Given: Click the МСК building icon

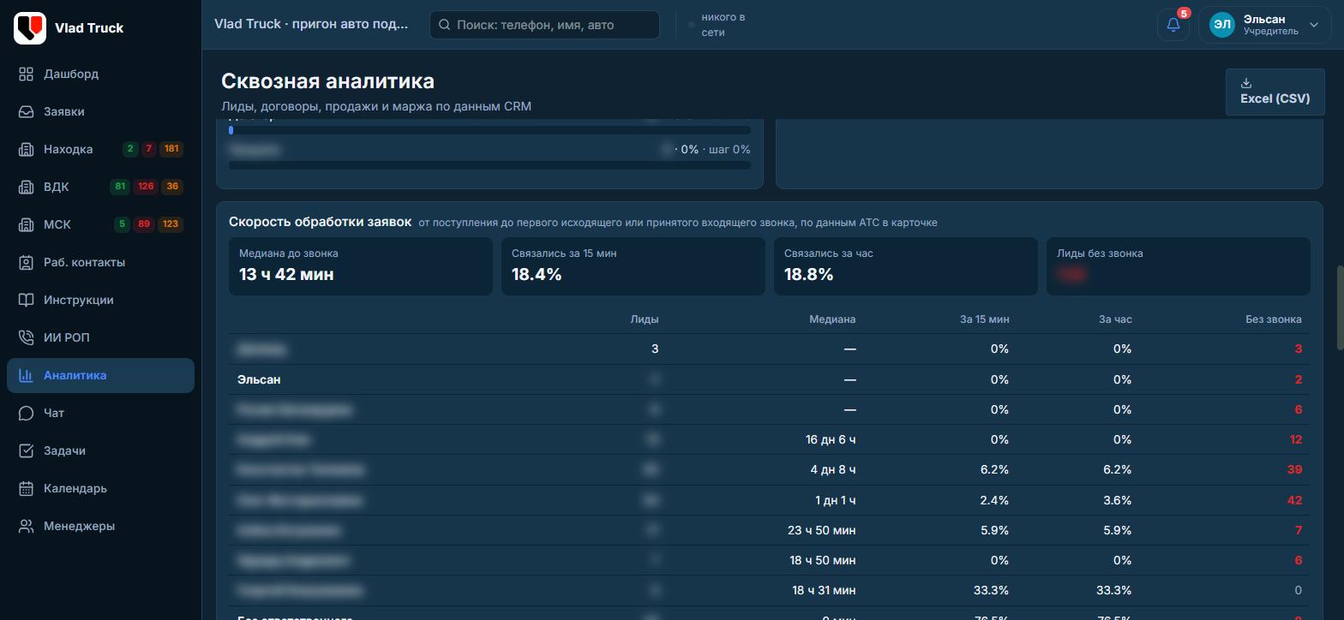Looking at the screenshot, I should [x=27, y=225].
